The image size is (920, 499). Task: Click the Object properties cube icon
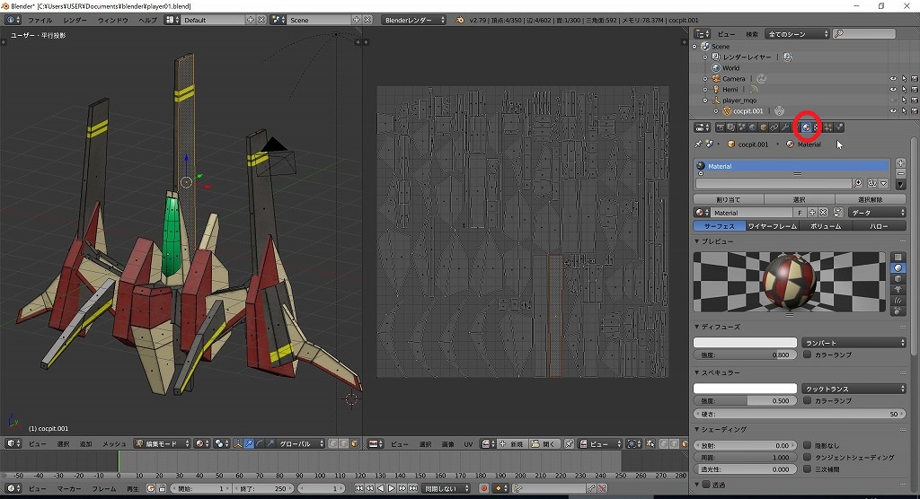click(763, 127)
